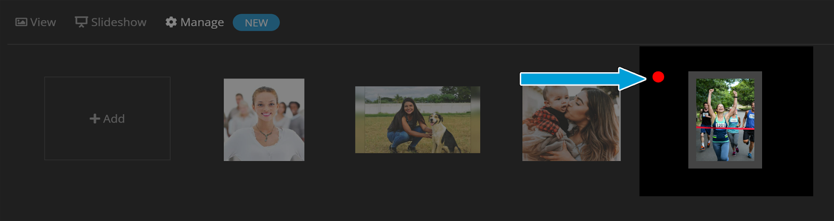
Task: Start the Slideshow via its label
Action: tap(119, 22)
